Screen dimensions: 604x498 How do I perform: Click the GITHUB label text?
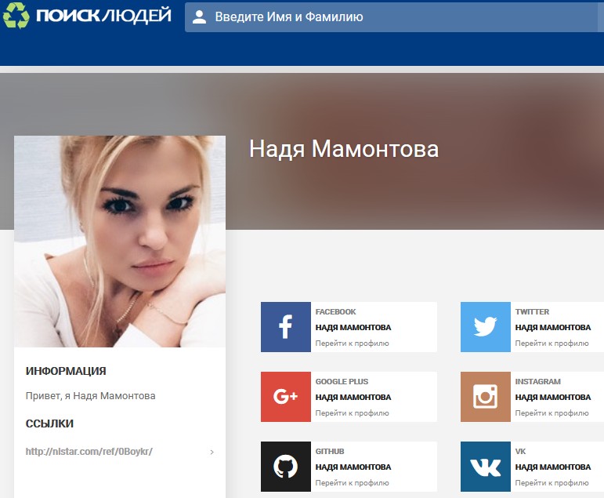330,451
